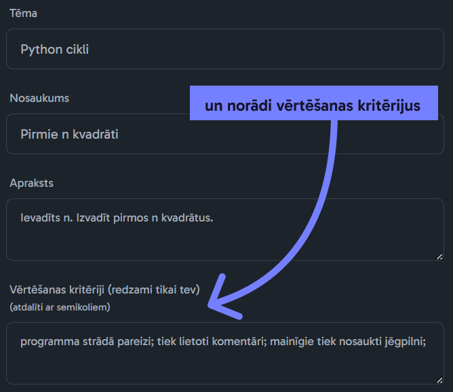Focus the Vērtēšanas kritēriji text area
453x392 pixels.
(224, 353)
